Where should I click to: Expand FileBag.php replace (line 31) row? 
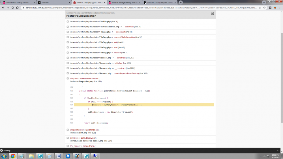pyautogui.click(x=68, y=53)
